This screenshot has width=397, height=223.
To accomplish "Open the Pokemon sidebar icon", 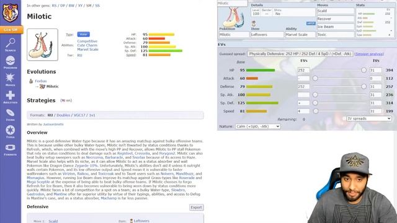I will [10, 62].
